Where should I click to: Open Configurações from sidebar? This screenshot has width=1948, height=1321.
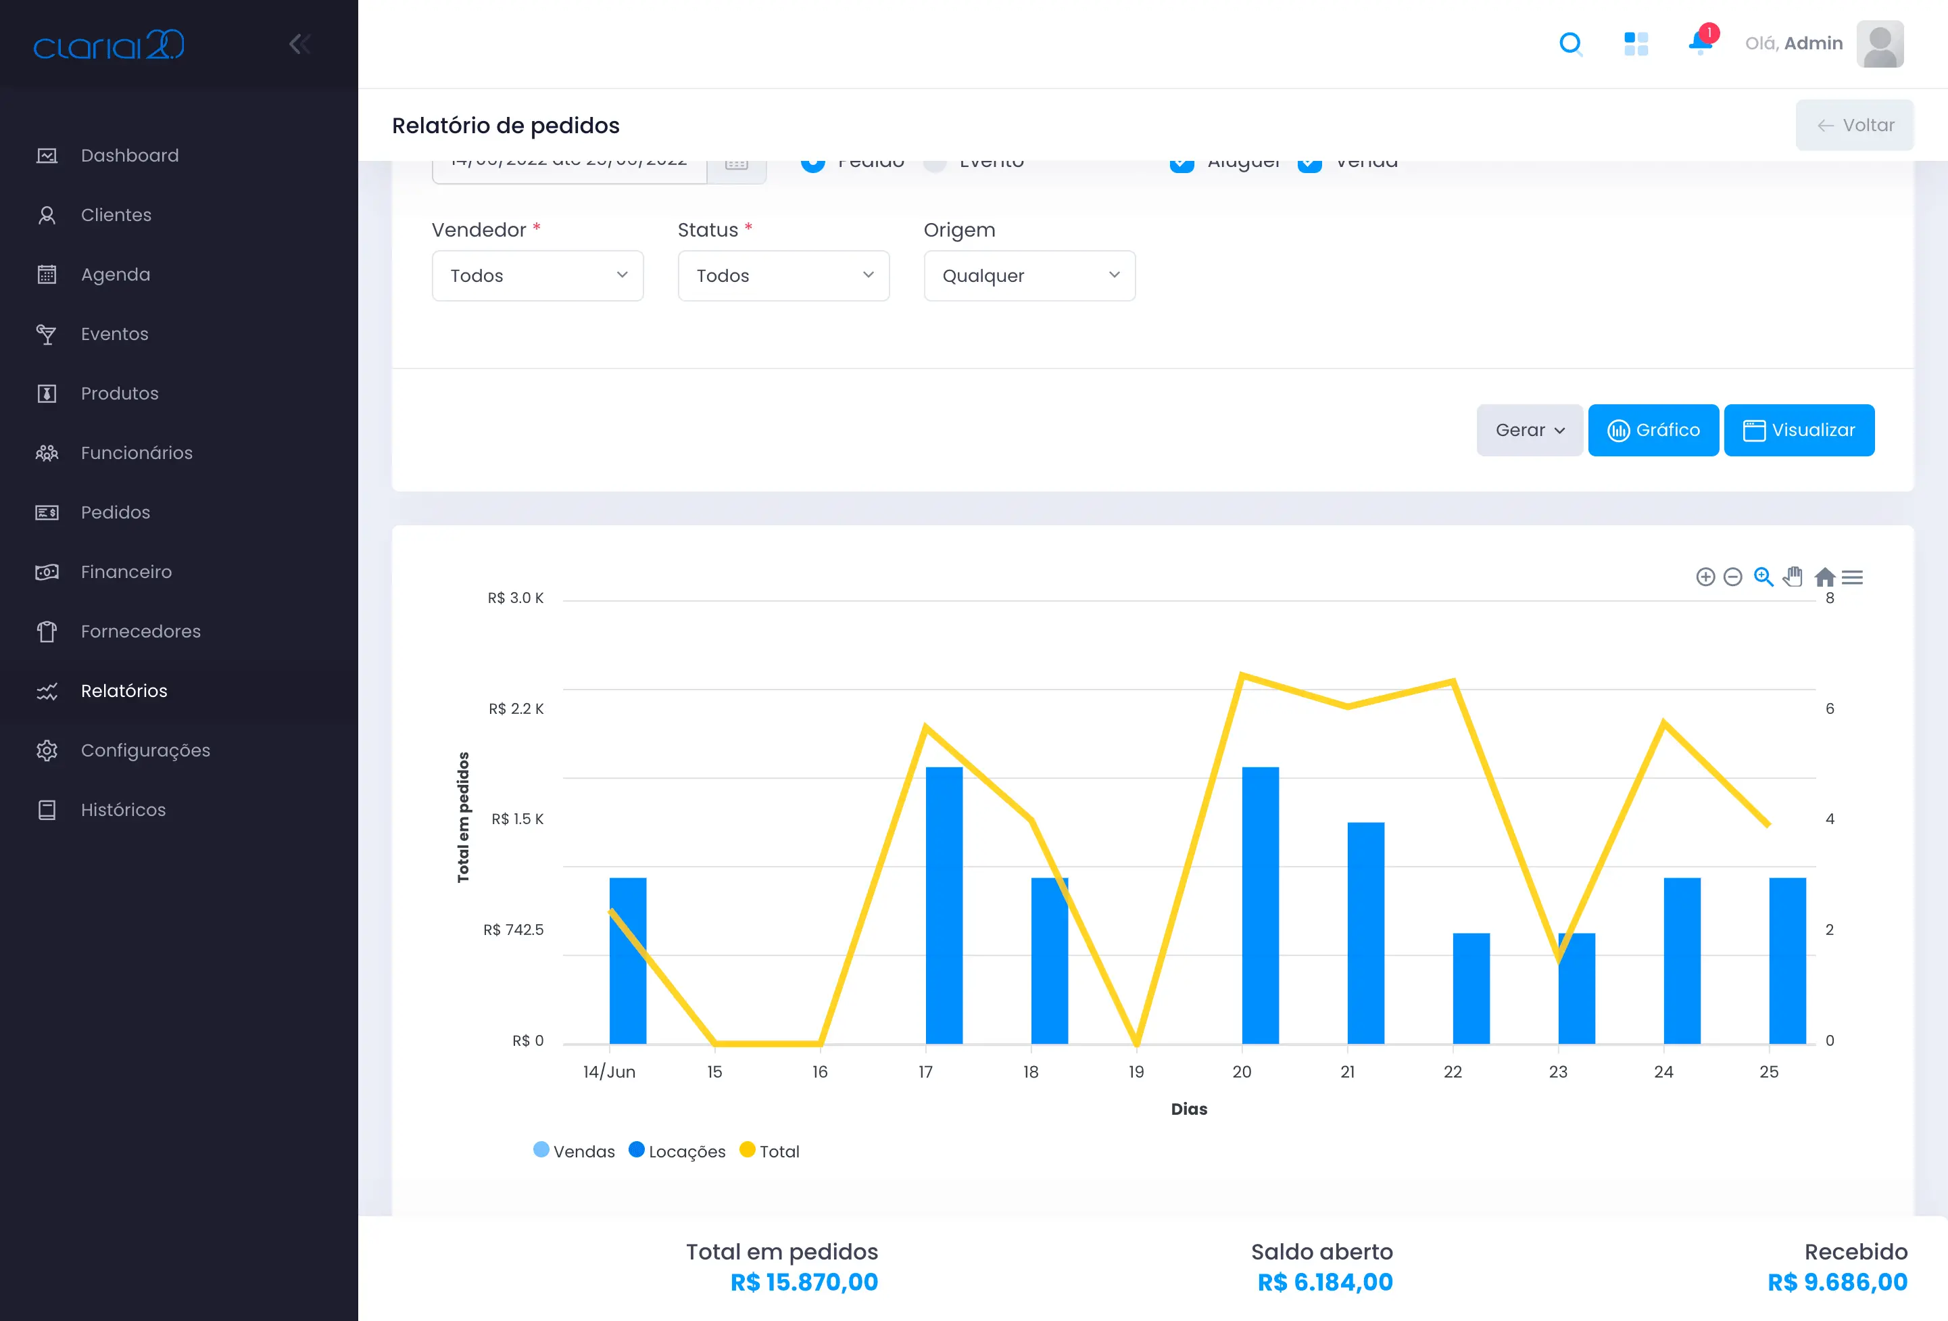(x=146, y=751)
